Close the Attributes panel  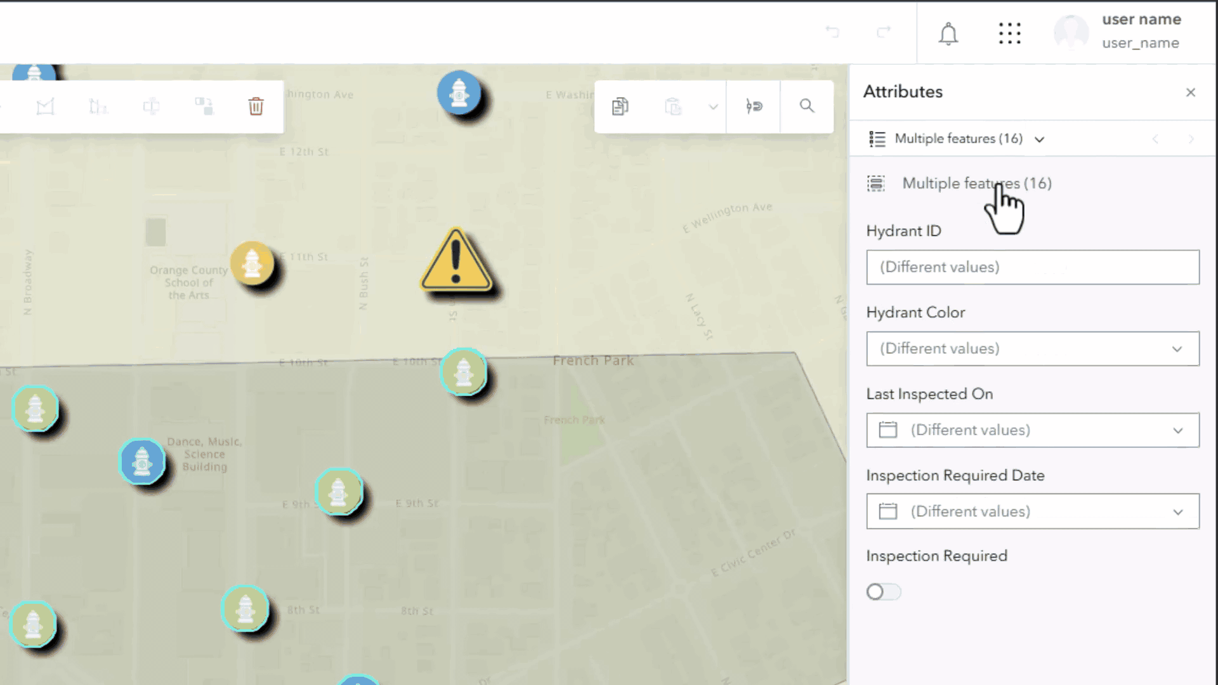[1191, 92]
